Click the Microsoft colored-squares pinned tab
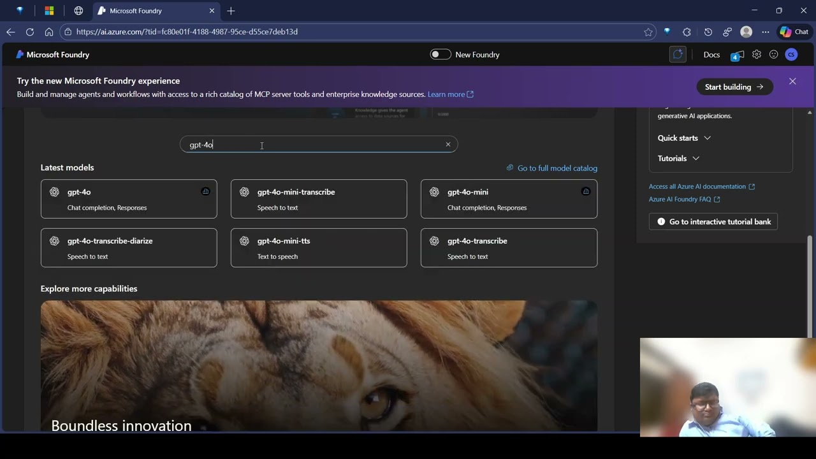Viewport: 816px width, 459px height. pos(49,11)
